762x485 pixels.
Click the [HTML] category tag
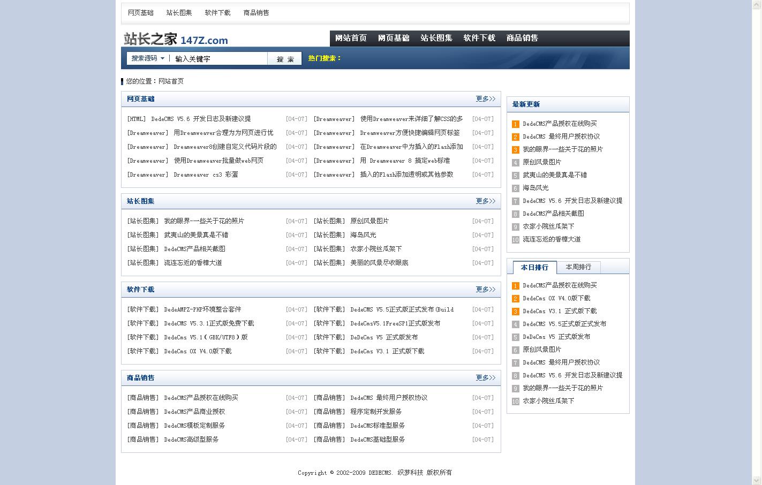click(x=137, y=119)
